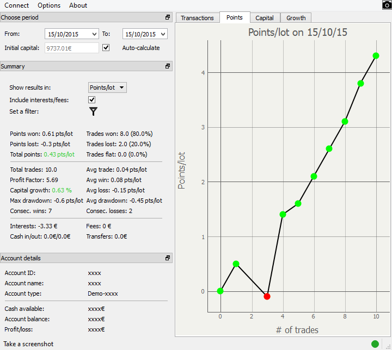Image resolution: width=392 pixels, height=350 pixels.
Task: Uncheck Include interests/fees checkbox
Action: click(92, 100)
